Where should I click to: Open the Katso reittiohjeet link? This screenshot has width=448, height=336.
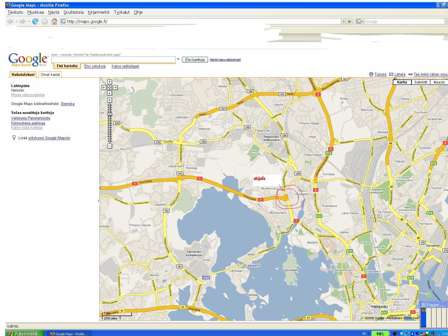125,66
